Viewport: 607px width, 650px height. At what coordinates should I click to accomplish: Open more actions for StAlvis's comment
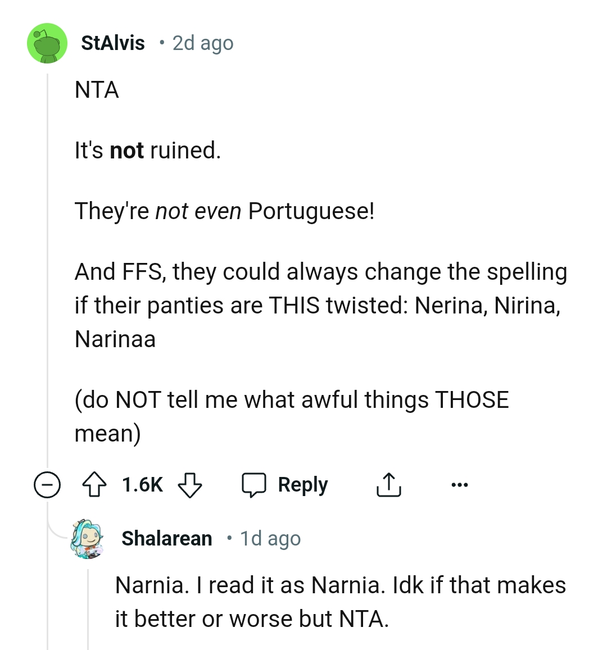pos(460,484)
